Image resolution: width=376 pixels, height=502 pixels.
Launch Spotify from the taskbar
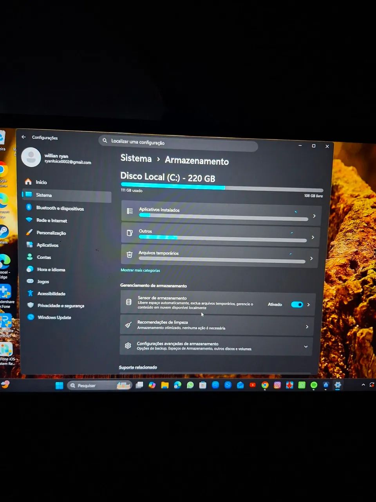click(314, 385)
